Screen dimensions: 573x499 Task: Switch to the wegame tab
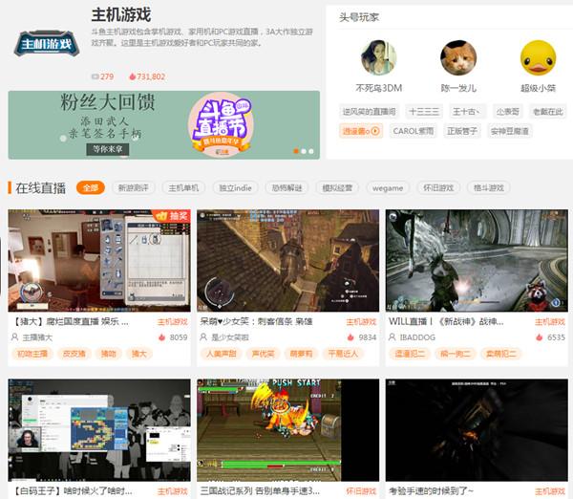[x=388, y=187]
